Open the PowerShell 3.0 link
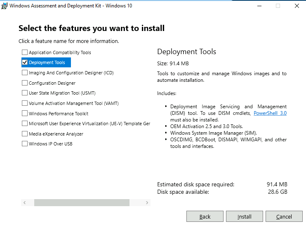Image resolution: width=306 pixels, height=226 pixels. tap(270, 113)
